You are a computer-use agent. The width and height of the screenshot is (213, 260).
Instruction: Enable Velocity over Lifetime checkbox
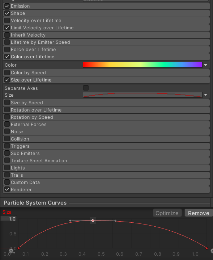pos(7,20)
